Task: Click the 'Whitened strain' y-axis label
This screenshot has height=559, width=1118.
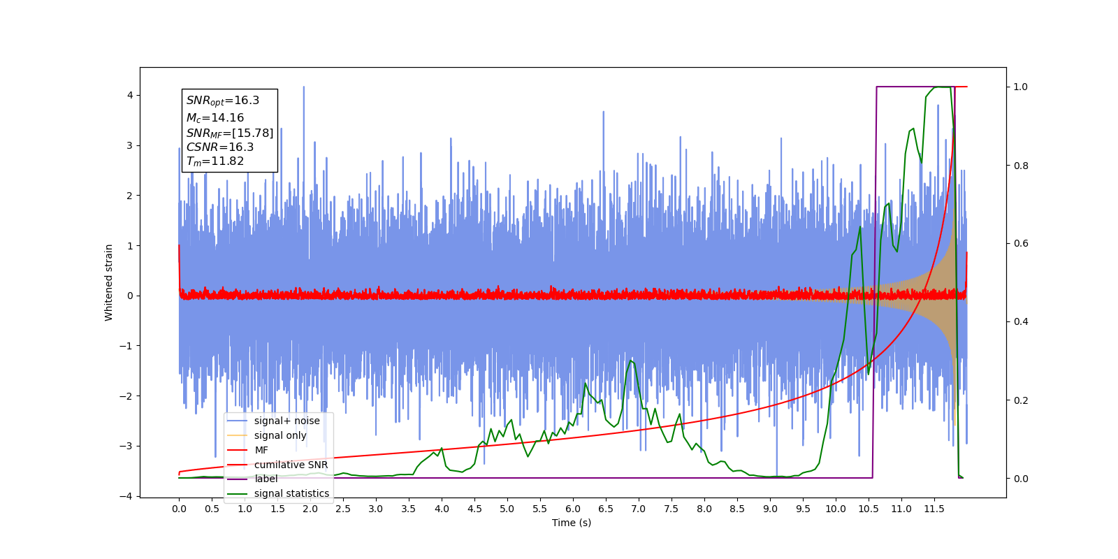Action: tap(108, 282)
